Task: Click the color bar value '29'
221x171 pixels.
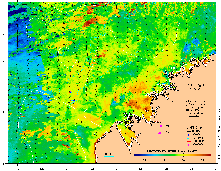Action: (x=164, y=160)
